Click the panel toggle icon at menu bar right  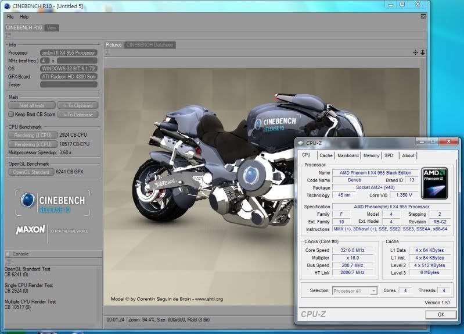(423, 17)
